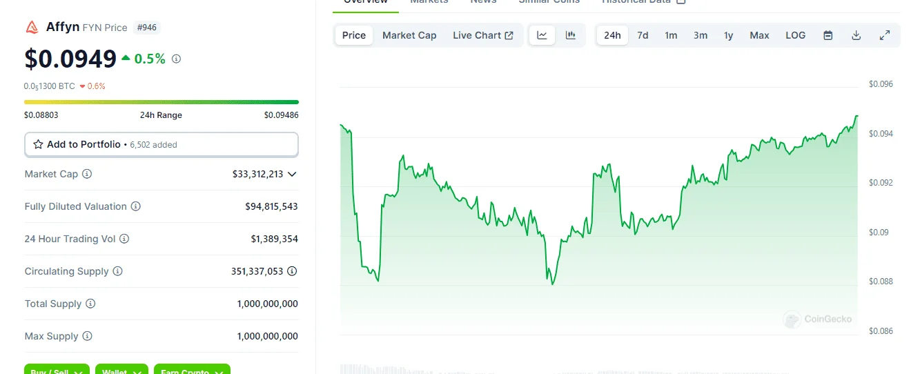This screenshot has height=374, width=920.
Task: Click info icon next to Max Supply
Action: click(87, 336)
